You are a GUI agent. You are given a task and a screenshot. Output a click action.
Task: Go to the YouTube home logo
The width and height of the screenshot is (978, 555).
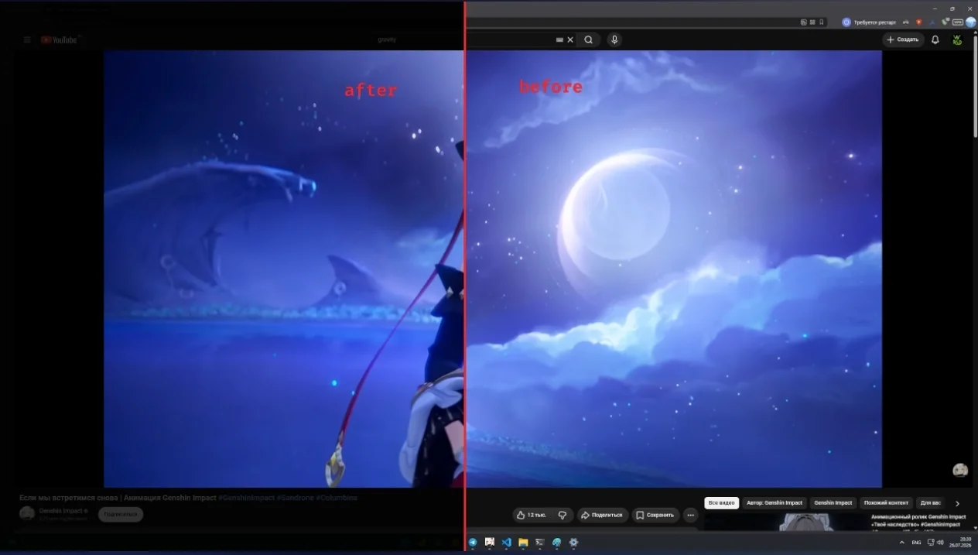(60, 39)
